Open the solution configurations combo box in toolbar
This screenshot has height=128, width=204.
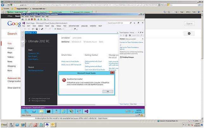[x=68, y=29]
